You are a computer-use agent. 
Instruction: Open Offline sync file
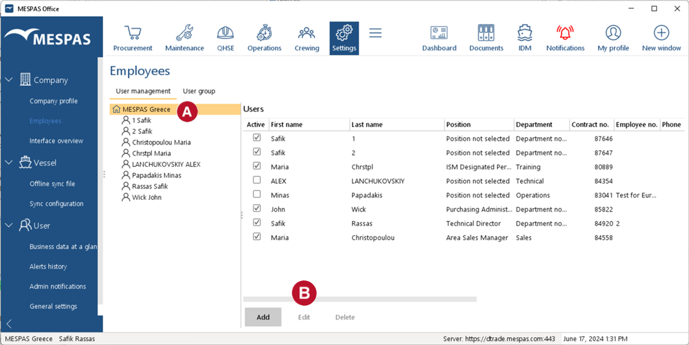(x=52, y=184)
